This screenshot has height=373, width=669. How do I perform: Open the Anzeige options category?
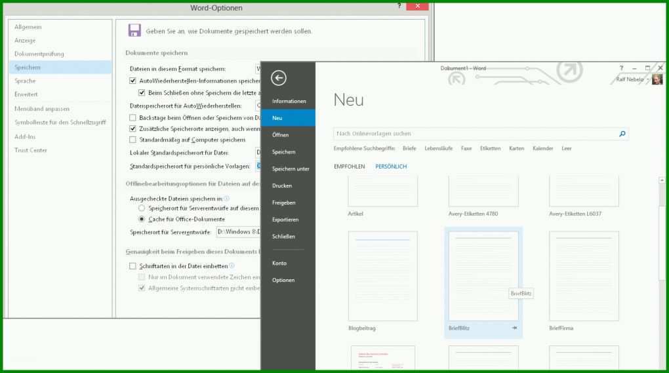coord(60,41)
